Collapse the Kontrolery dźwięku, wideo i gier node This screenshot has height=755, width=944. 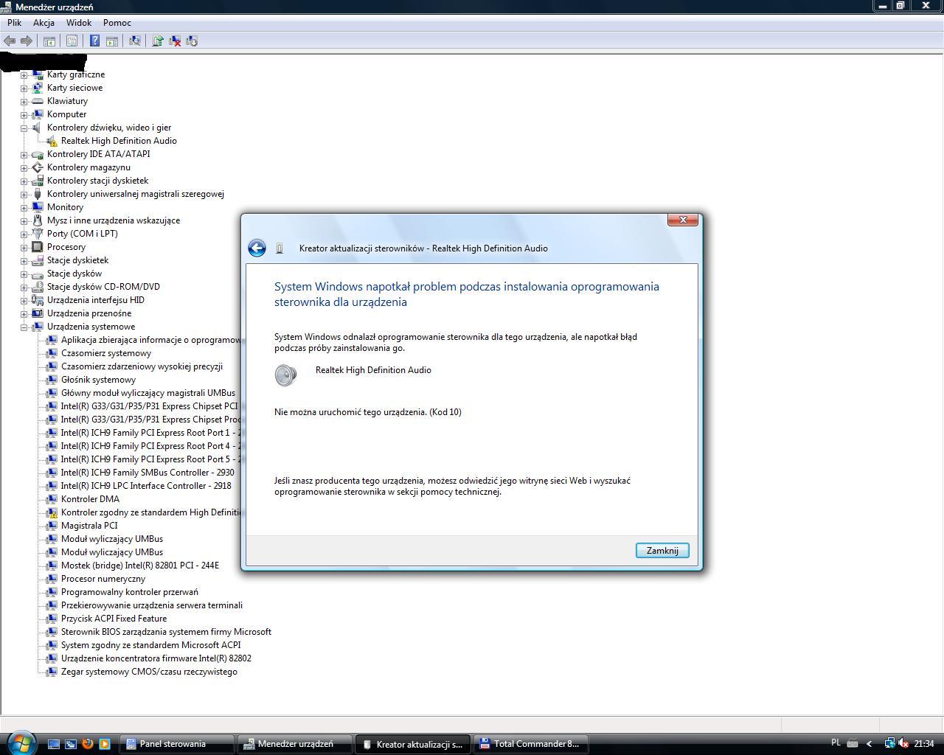24,128
